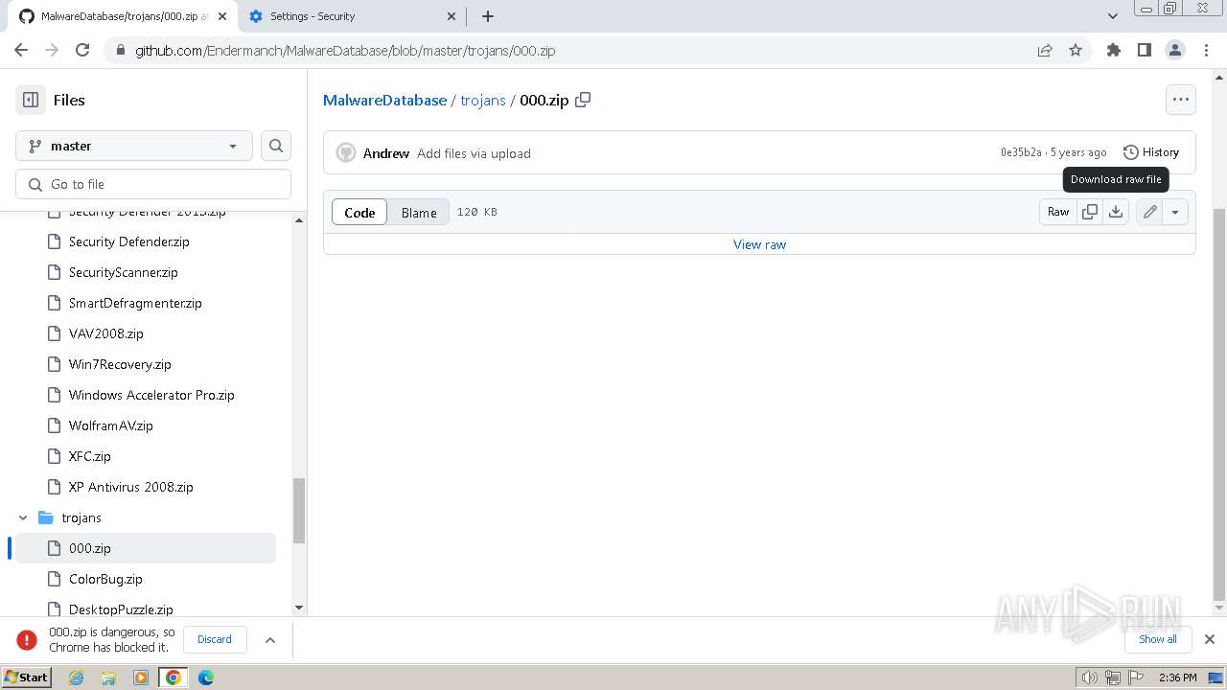
Task: Copy file path icon next to 000.zip
Action: coord(583,100)
